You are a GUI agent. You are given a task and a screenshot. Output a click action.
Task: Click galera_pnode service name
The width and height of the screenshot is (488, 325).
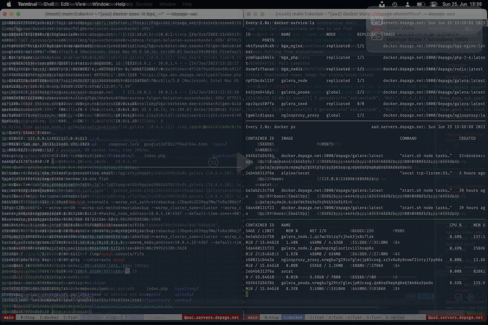coord(295,92)
